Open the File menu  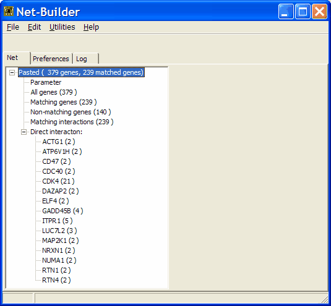13,27
